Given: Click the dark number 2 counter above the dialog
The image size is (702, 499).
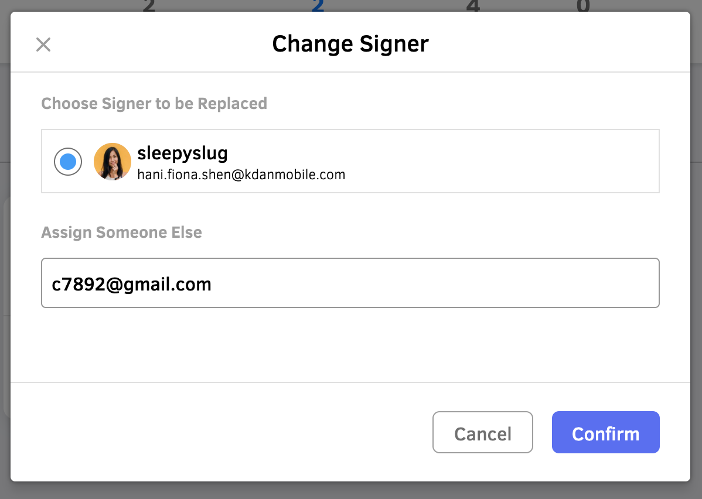Looking at the screenshot, I should coord(149,6).
